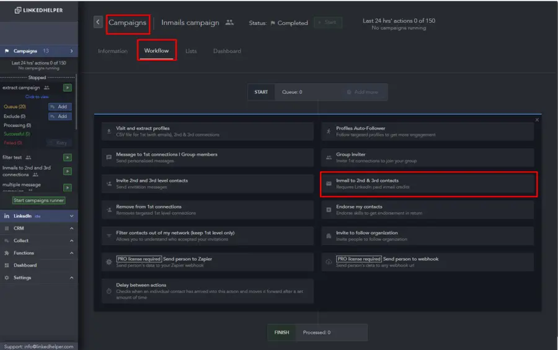Click Add next to Queue (20)
The image size is (558, 350).
click(x=60, y=107)
